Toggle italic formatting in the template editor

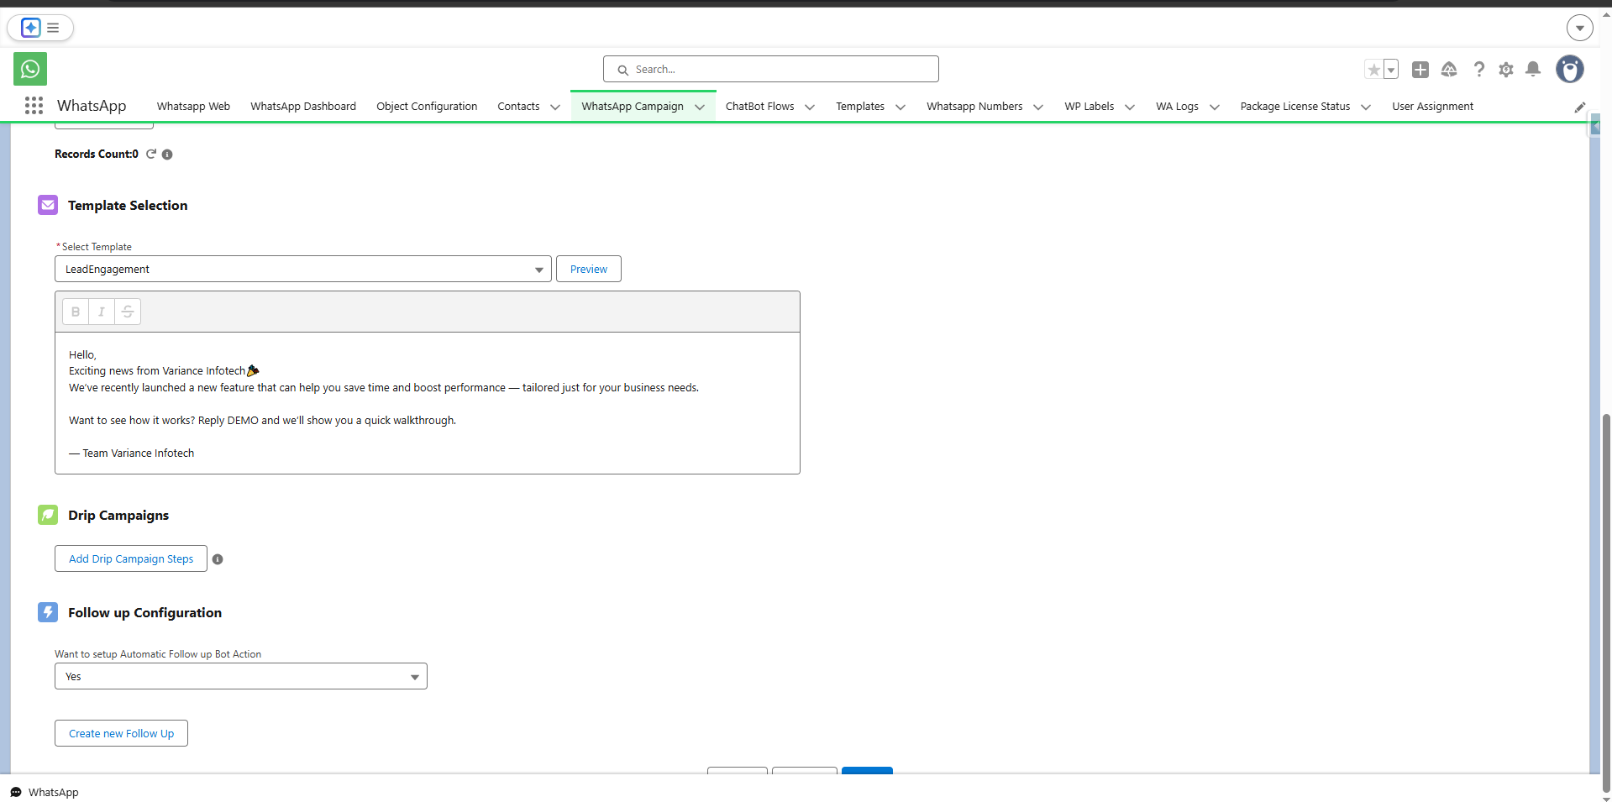click(x=101, y=312)
